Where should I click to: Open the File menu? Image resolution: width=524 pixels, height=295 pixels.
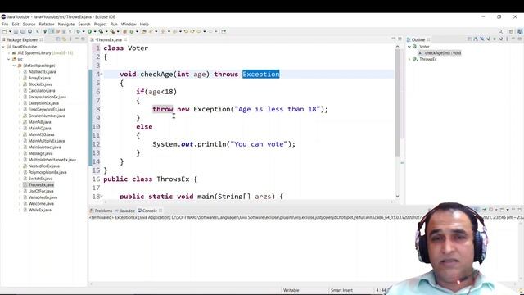5,25
